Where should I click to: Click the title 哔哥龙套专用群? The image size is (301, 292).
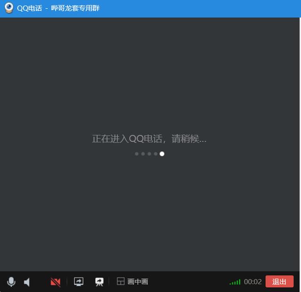(x=75, y=8)
